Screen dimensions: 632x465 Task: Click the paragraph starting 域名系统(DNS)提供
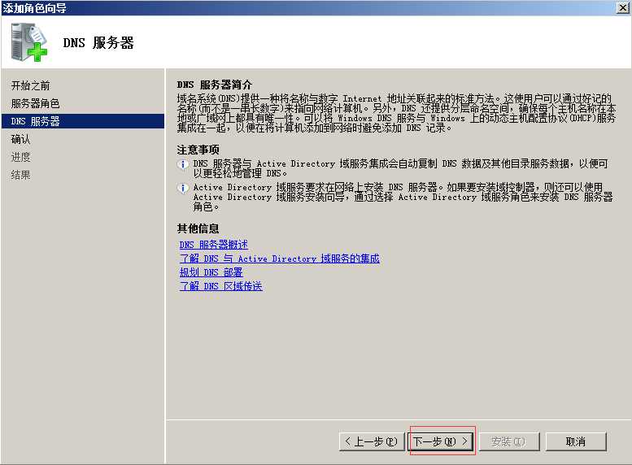click(396, 113)
